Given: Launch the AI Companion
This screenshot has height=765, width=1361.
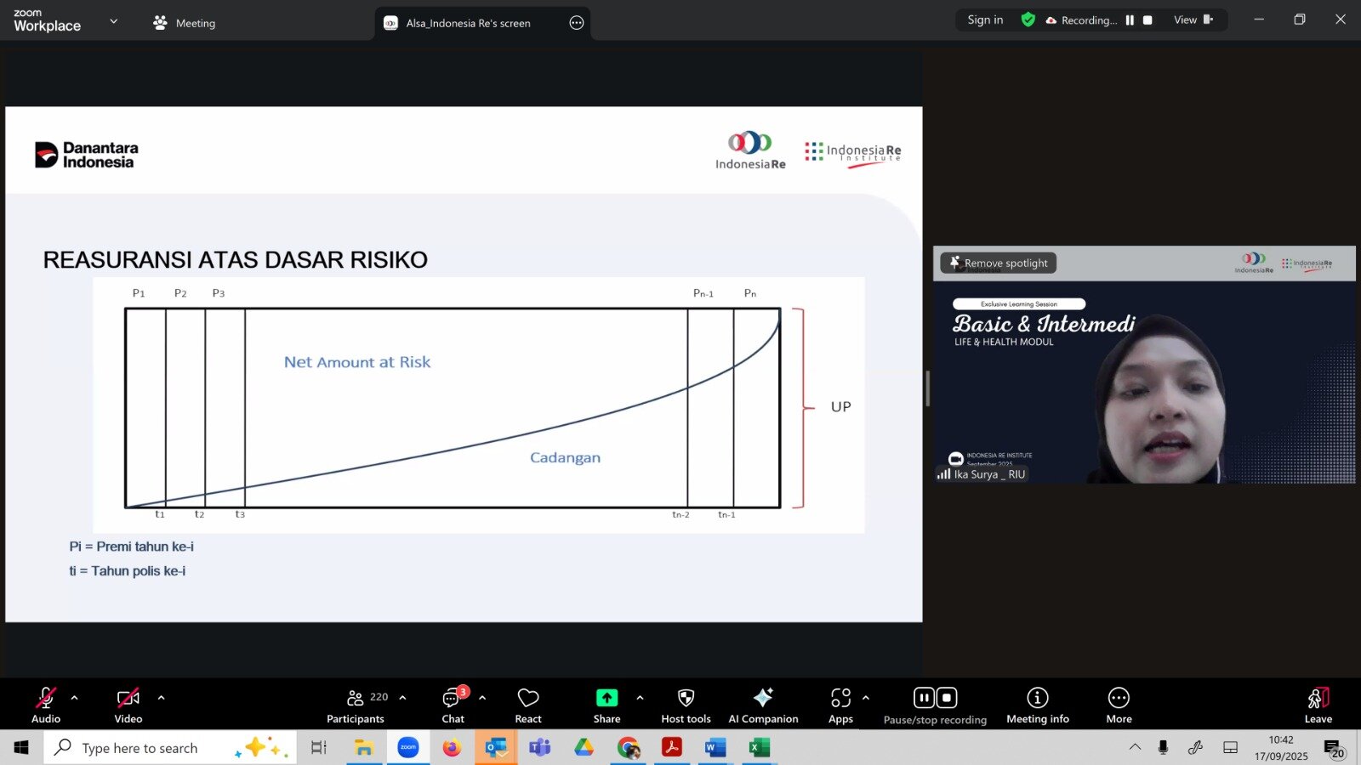Looking at the screenshot, I should click(763, 705).
